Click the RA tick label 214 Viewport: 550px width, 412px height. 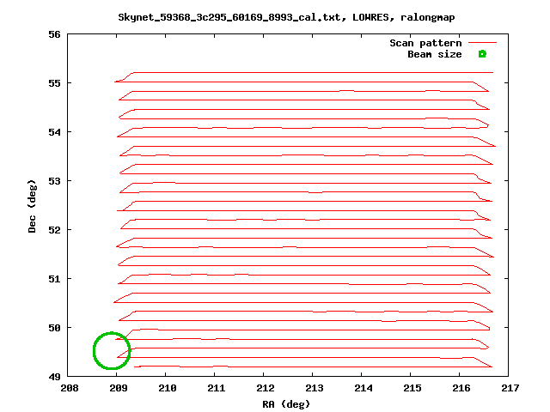tap(363, 388)
